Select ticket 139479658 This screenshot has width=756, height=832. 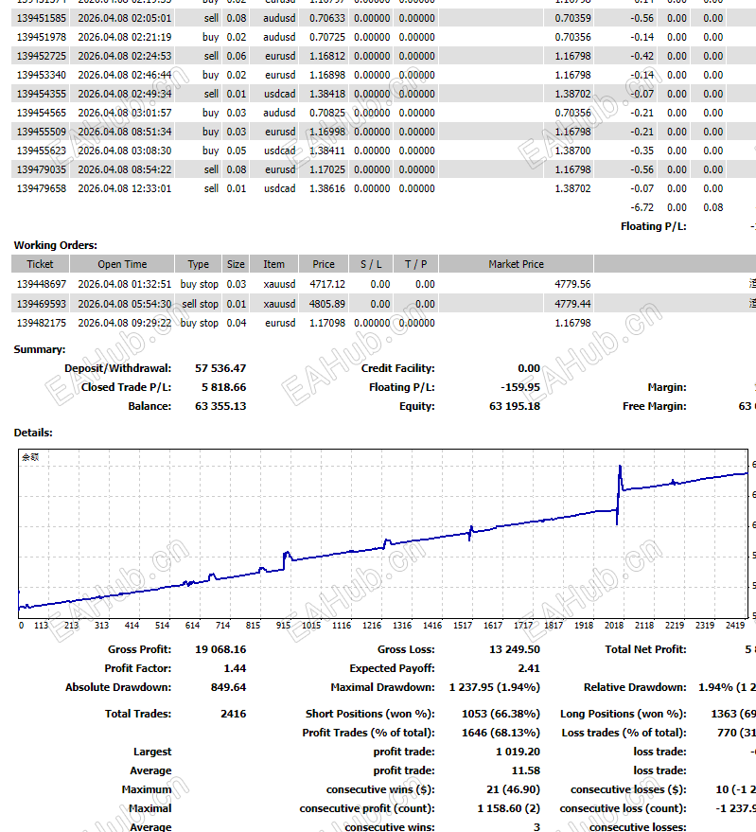click(x=42, y=188)
